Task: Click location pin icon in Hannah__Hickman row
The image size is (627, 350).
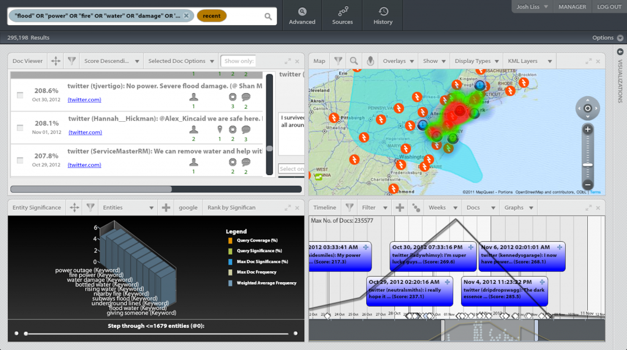Action: (220, 130)
